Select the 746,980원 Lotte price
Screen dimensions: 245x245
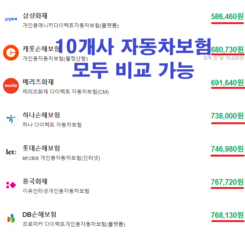pyautogui.click(x=227, y=149)
